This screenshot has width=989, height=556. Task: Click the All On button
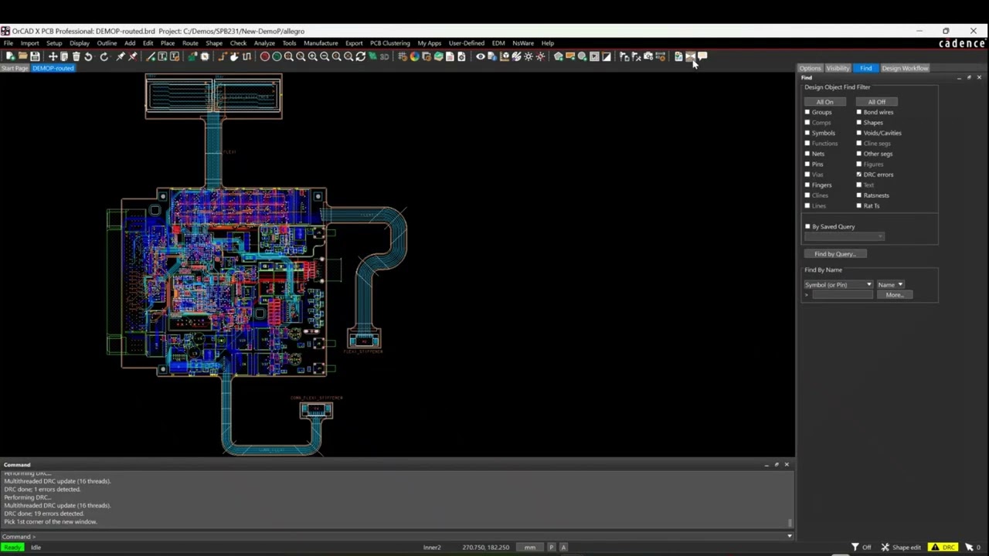point(824,102)
